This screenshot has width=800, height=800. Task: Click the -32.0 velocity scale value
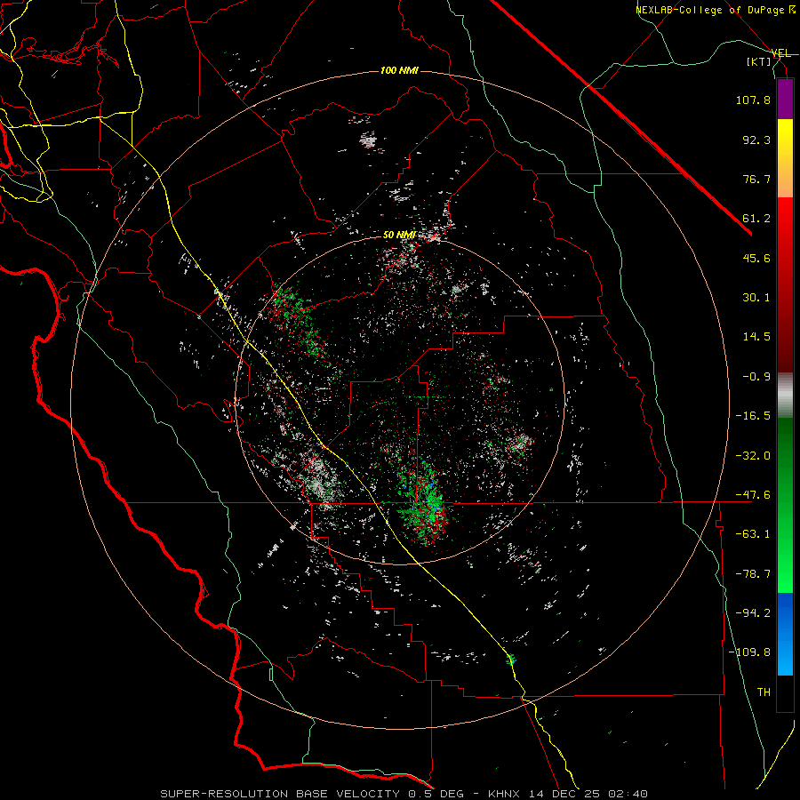coord(753,456)
